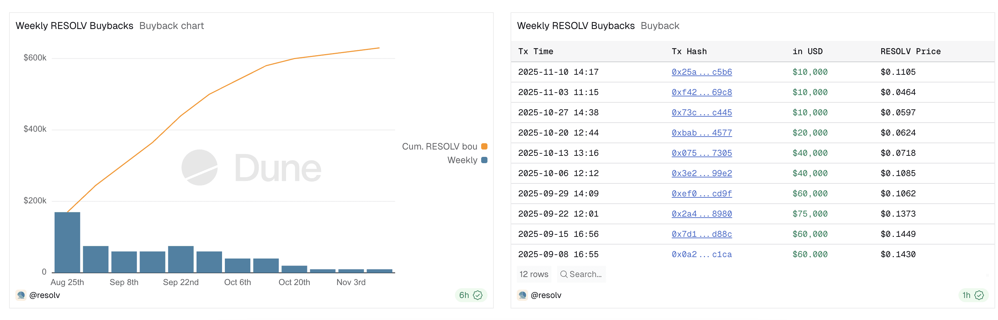Viewport: 998px width, 320px height.
Task: Click the resolv avatar under the table
Action: point(523,295)
